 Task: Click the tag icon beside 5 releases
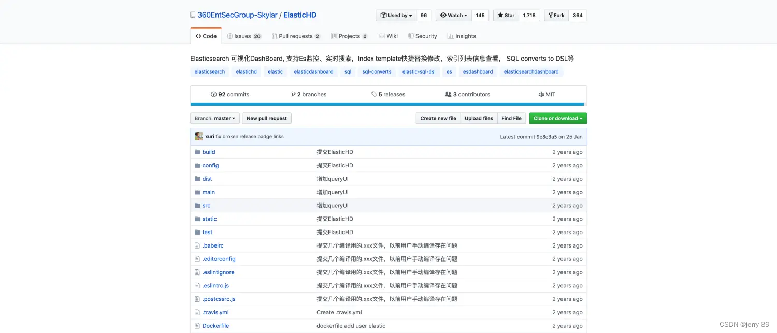(x=373, y=94)
